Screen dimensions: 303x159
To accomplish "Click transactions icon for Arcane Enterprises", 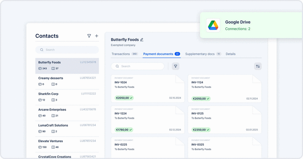I will point(40,116).
